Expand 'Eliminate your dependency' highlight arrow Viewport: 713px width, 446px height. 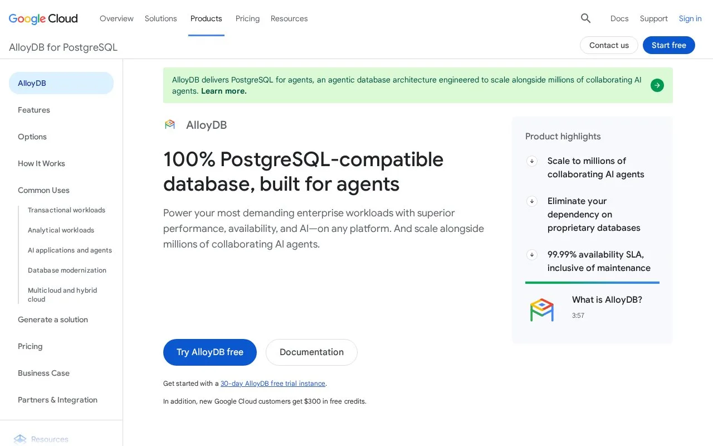click(x=532, y=201)
